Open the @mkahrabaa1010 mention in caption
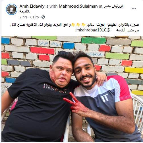The image size is (143, 143). coord(93,30)
